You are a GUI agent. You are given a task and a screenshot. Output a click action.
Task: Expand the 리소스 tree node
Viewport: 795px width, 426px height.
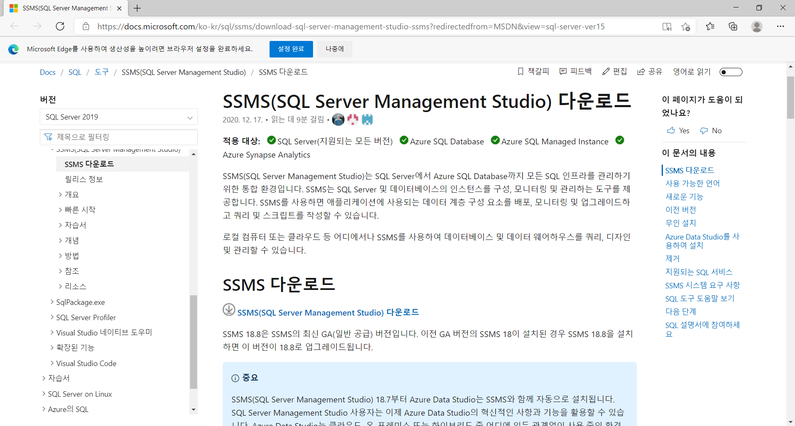[60, 286]
